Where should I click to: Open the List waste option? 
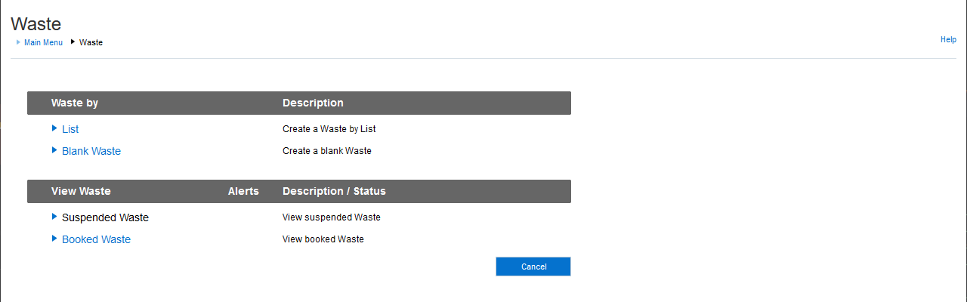[x=70, y=129]
